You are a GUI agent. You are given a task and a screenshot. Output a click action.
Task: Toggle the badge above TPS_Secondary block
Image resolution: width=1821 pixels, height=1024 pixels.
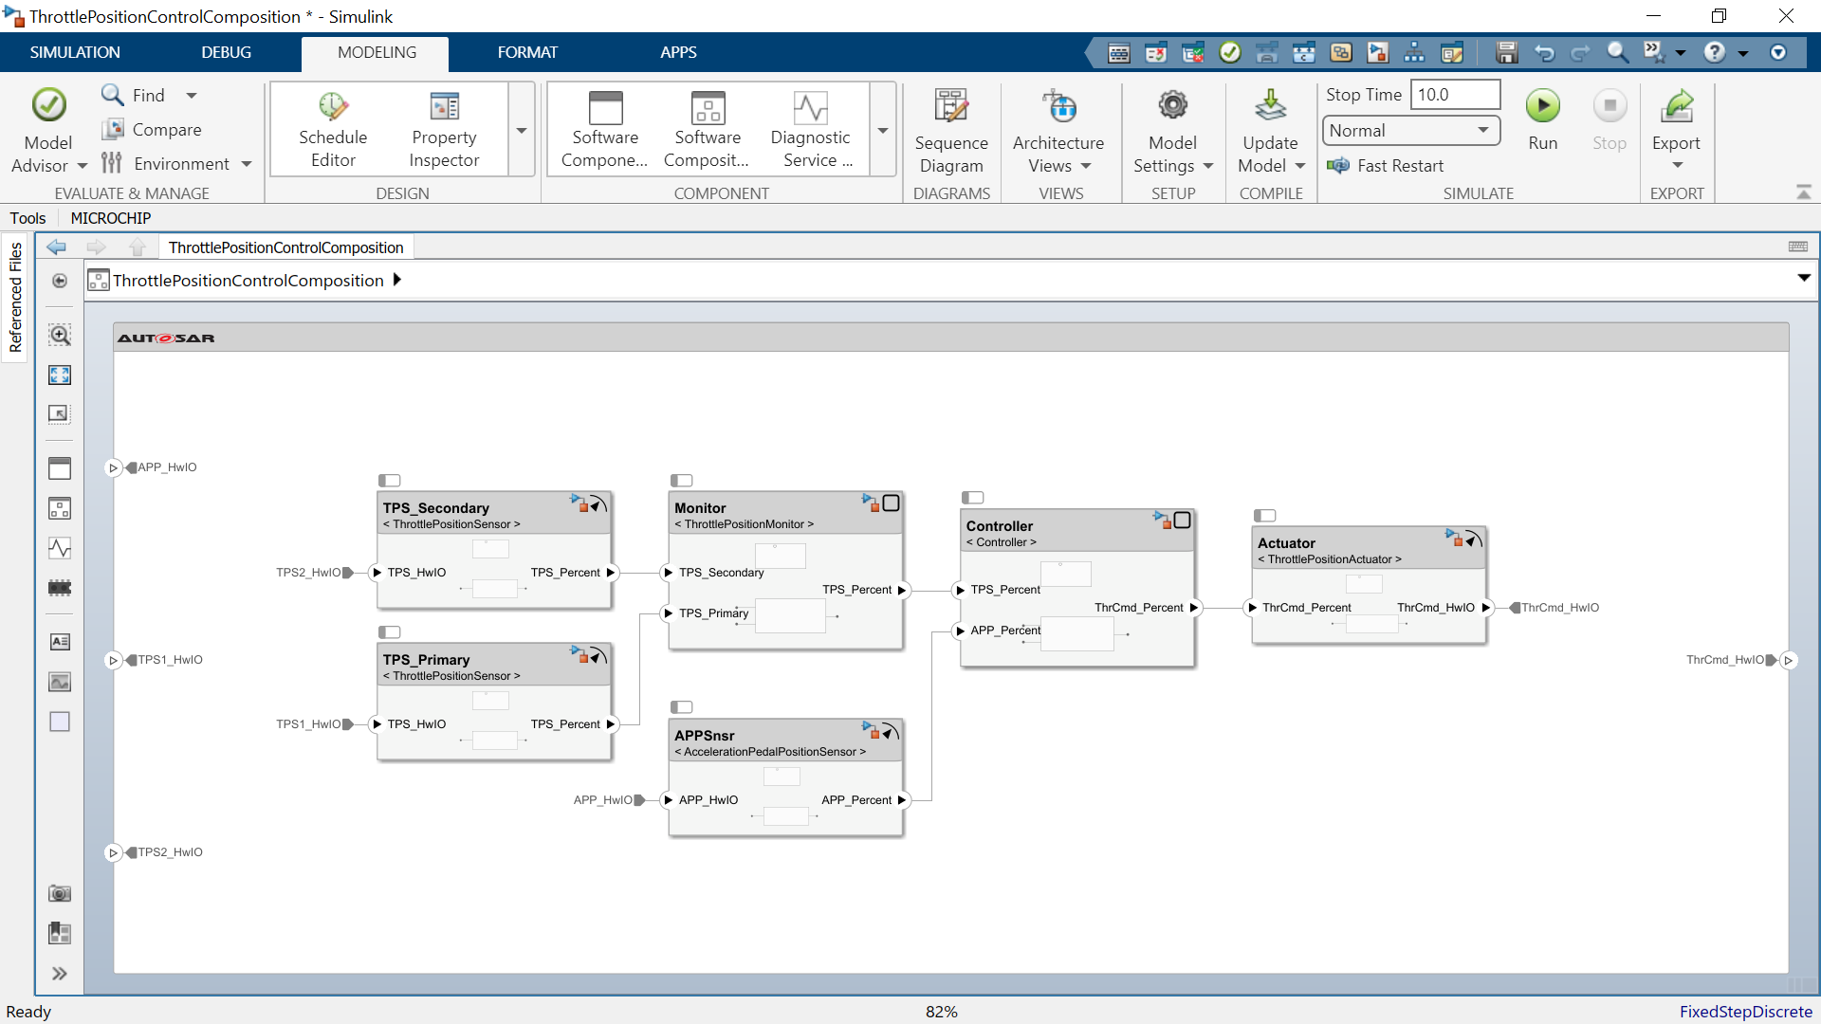pyautogui.click(x=390, y=481)
